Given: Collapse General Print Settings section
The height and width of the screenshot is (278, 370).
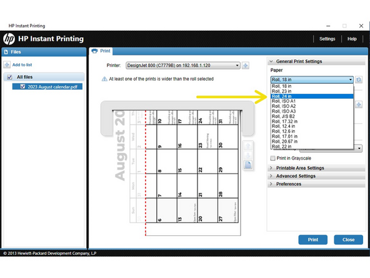Looking at the screenshot, I should point(316,61).
